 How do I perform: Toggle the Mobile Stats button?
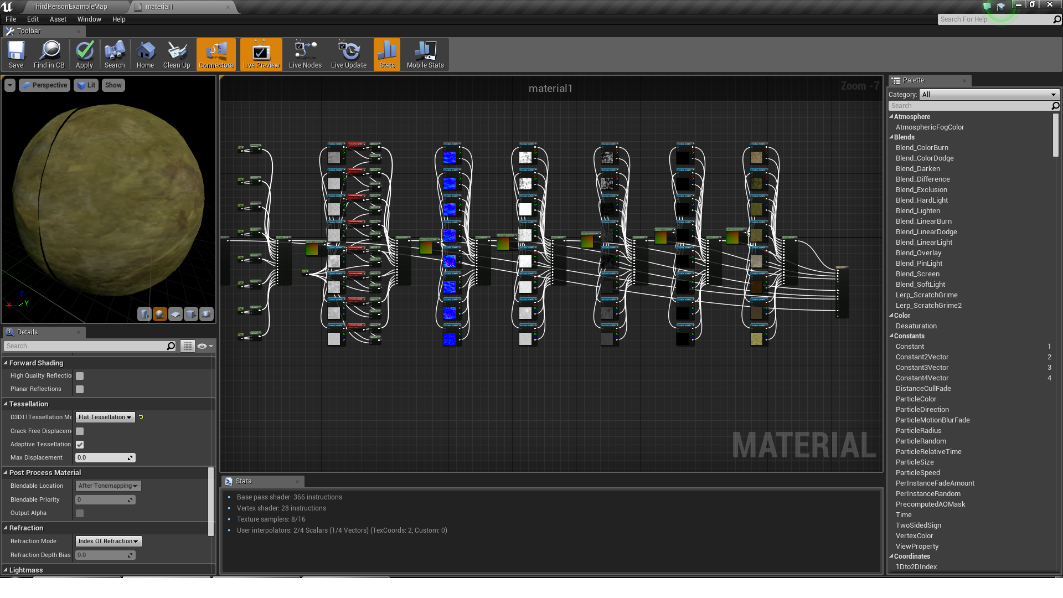[425, 54]
